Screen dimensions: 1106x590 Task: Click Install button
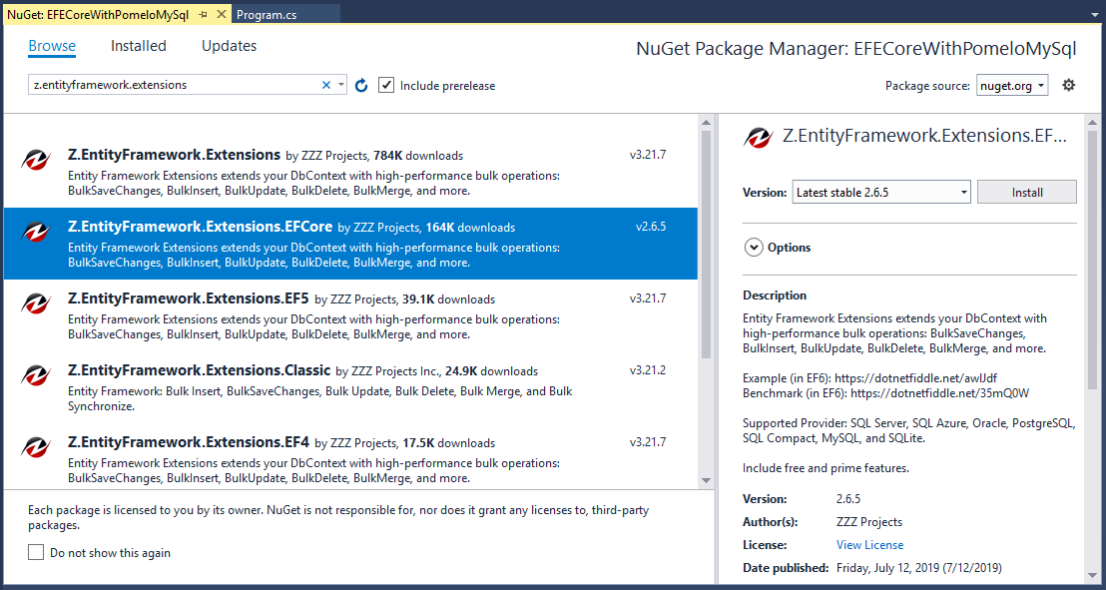tap(1027, 192)
